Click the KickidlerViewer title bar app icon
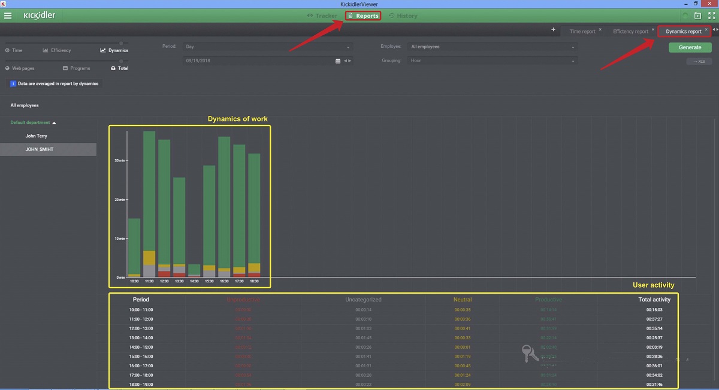The height and width of the screenshot is (390, 719). pos(4,4)
